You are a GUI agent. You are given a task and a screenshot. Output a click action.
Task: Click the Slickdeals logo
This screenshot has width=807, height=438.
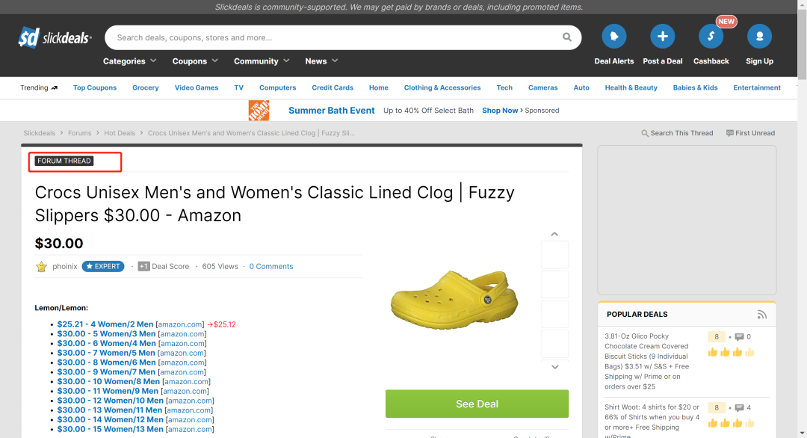(55, 37)
